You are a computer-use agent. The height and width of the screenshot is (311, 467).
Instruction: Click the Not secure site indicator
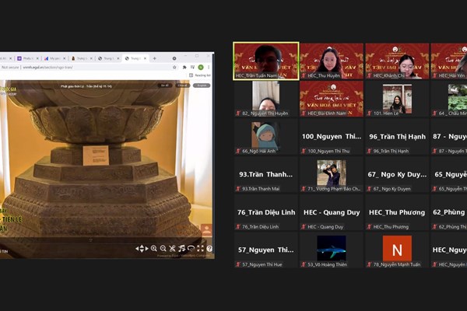point(9,68)
